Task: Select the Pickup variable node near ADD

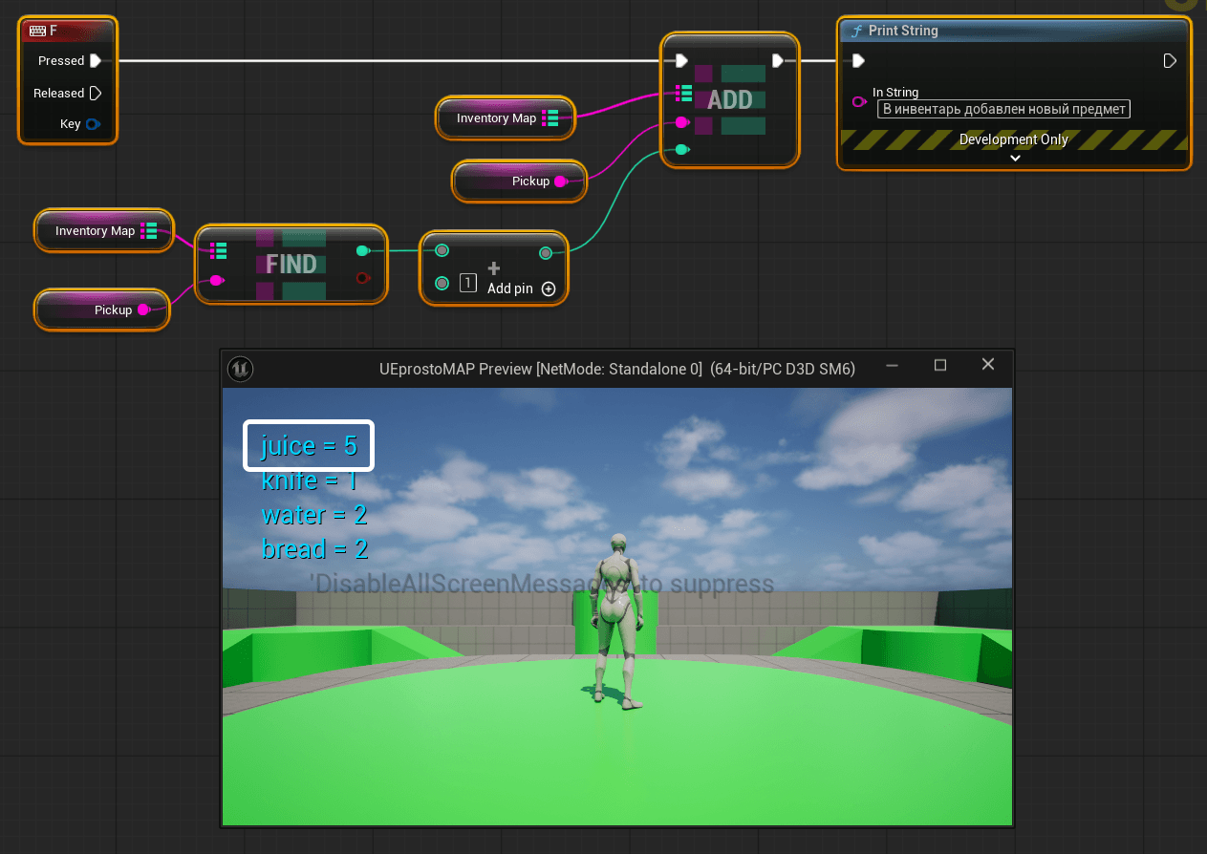Action: coord(521,181)
